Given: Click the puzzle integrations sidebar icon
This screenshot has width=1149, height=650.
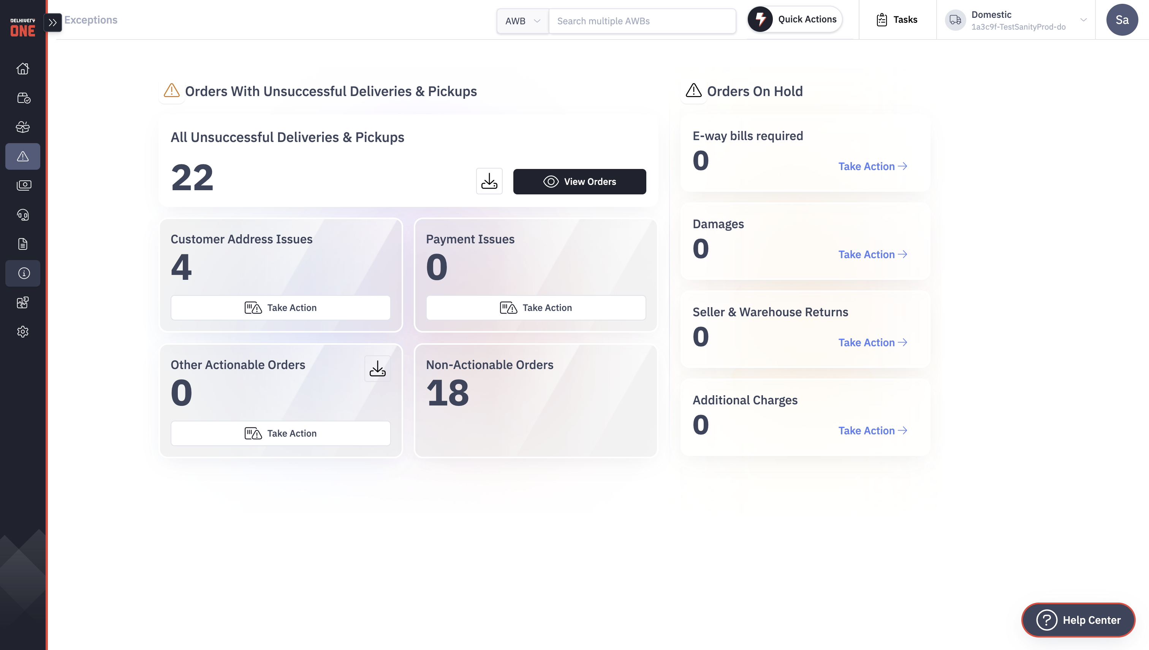Looking at the screenshot, I should 23,302.
